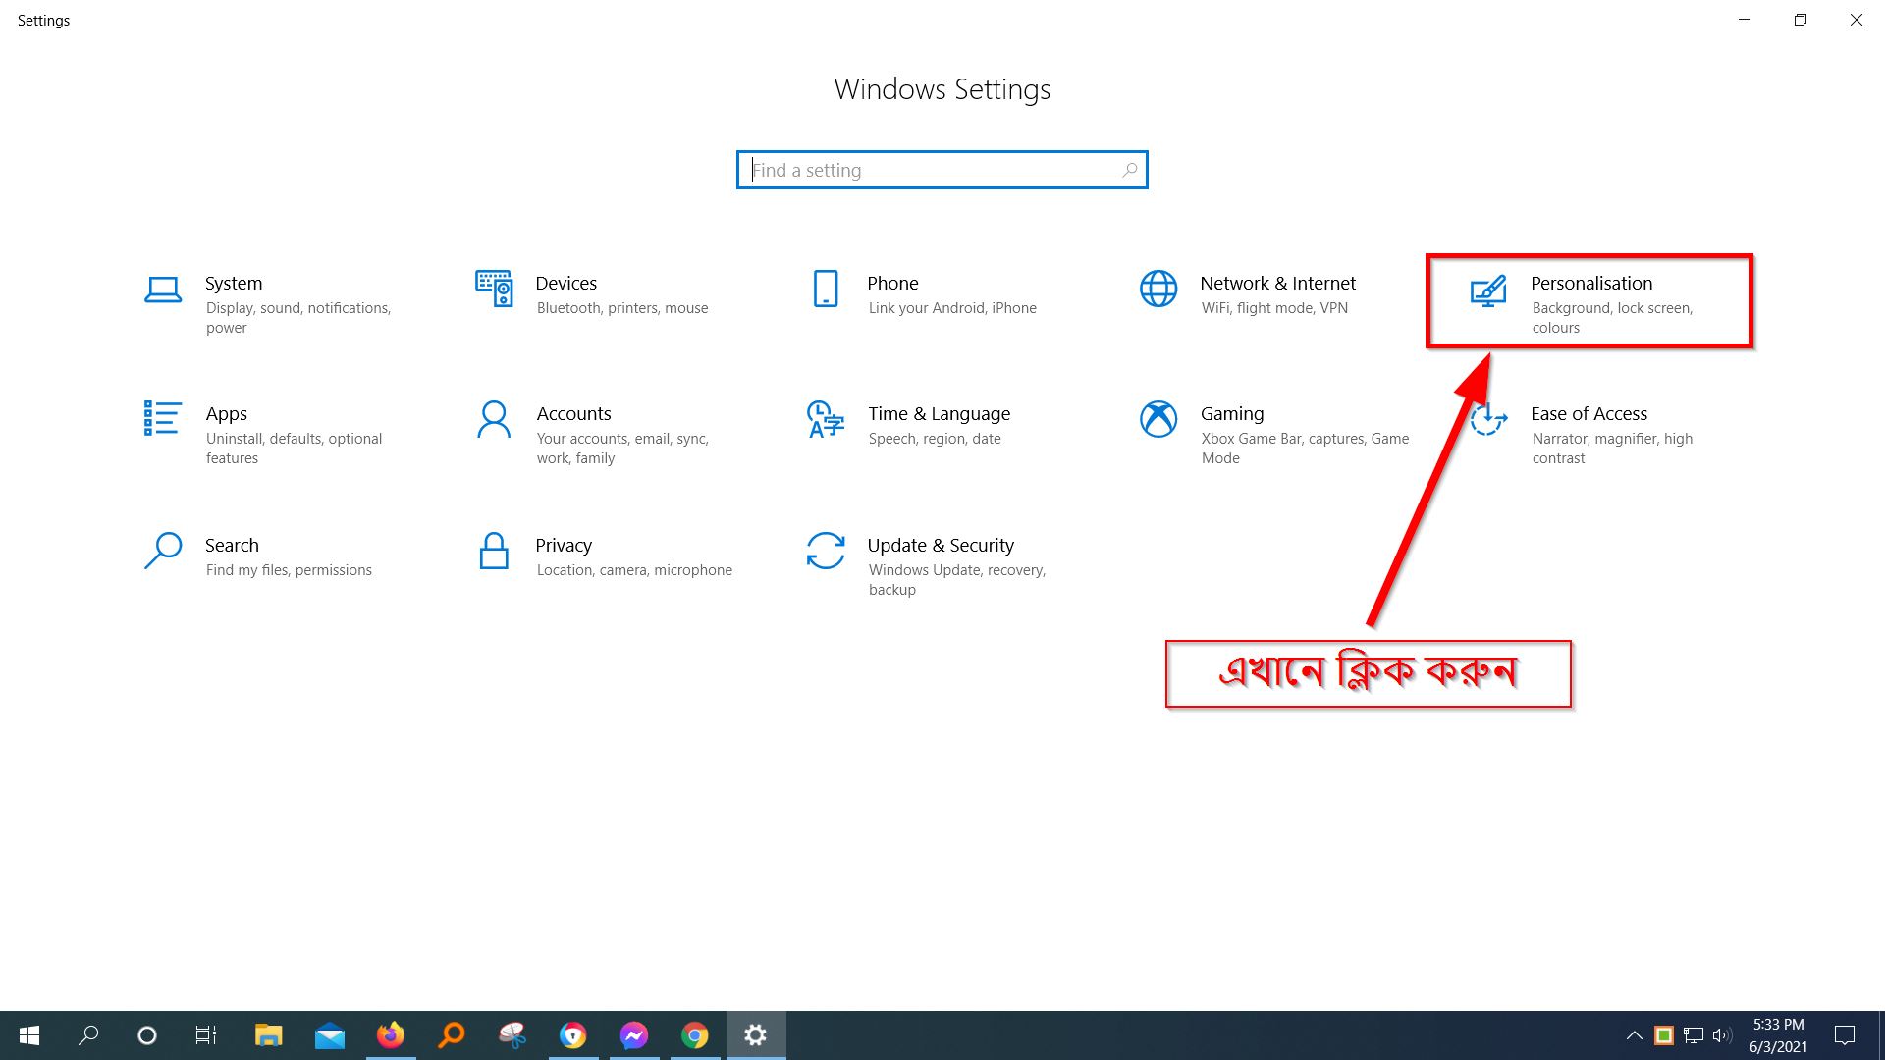Click 'Narrator, magnifier, high contrast' text
The image size is (1885, 1060).
click(1612, 449)
